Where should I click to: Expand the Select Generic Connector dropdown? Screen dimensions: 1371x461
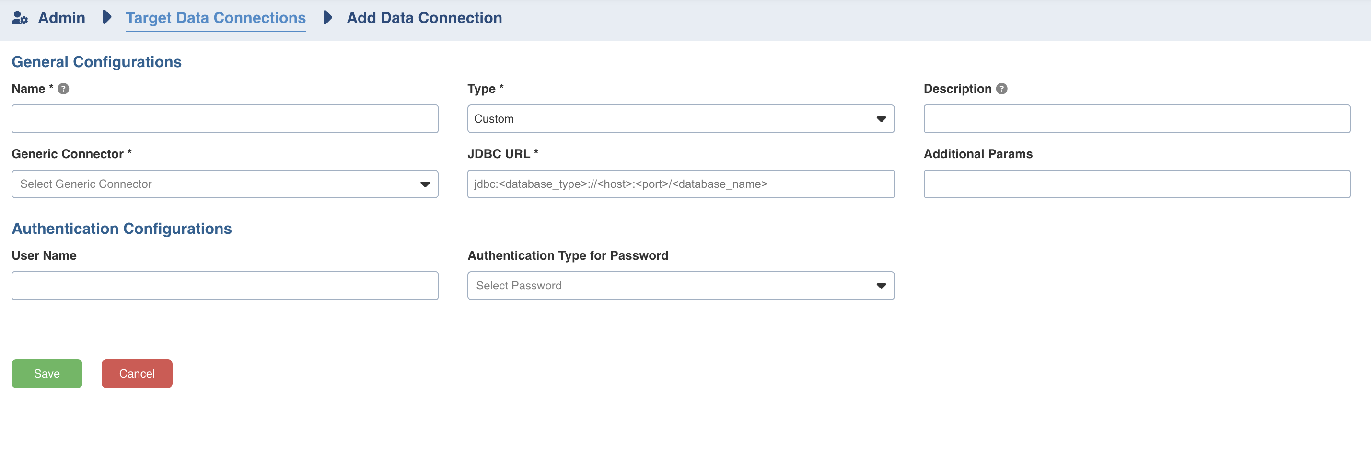point(224,184)
